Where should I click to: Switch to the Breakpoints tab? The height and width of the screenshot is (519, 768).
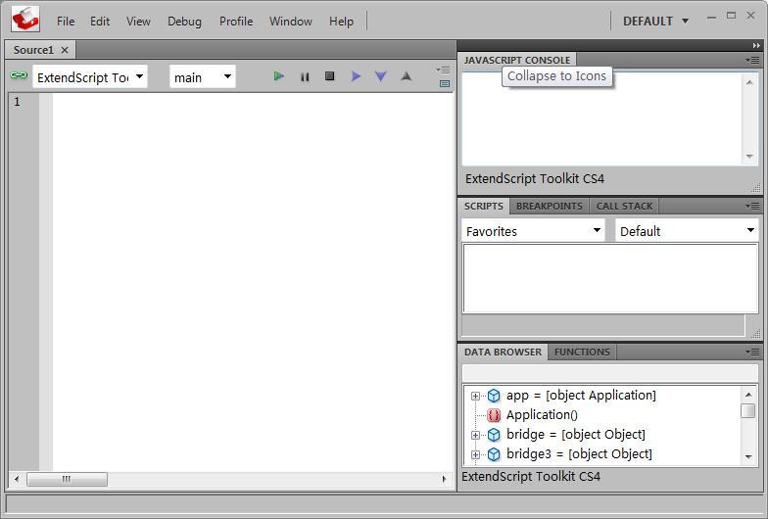(x=549, y=206)
